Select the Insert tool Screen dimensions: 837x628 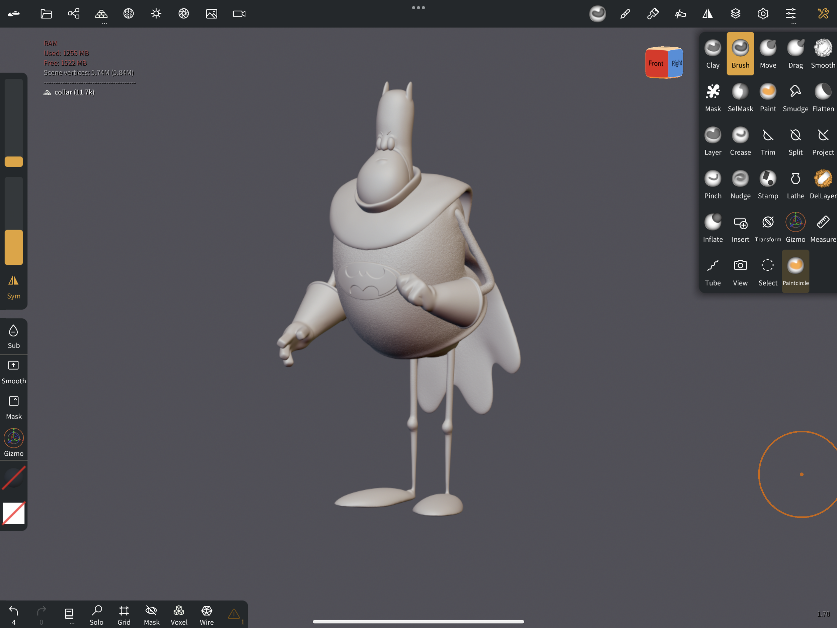740,228
